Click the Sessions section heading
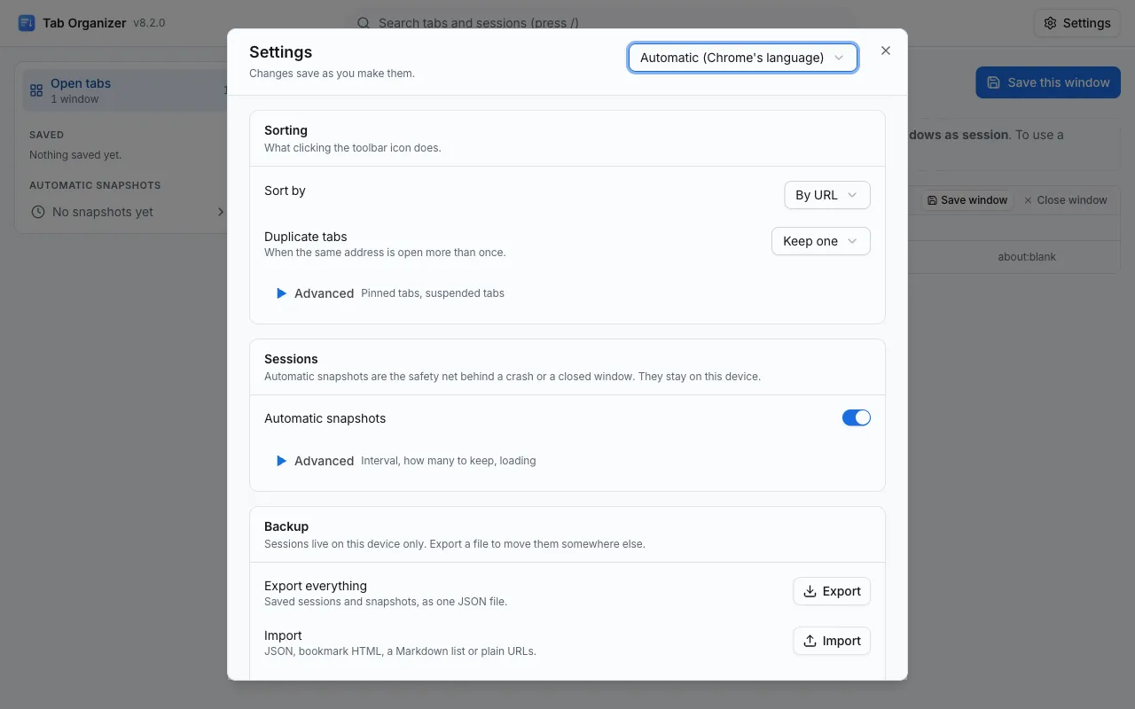 (291, 359)
